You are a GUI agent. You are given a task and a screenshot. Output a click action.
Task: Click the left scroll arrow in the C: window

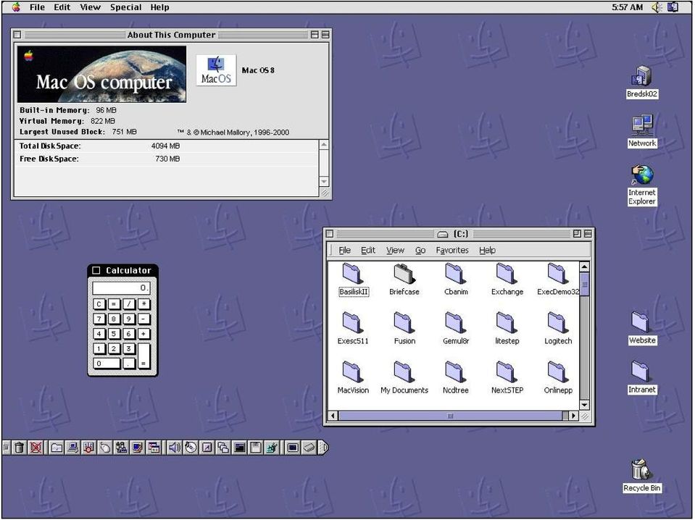(x=333, y=416)
